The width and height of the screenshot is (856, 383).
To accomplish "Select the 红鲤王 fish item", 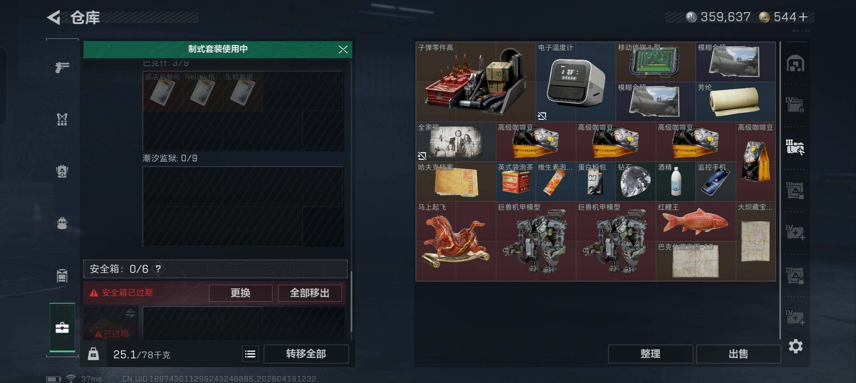I will click(696, 222).
